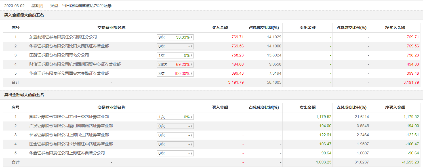Open the 0次 dropdown for 华泰证券沈阳大西路
This screenshot has width=423, height=168.
175,46
